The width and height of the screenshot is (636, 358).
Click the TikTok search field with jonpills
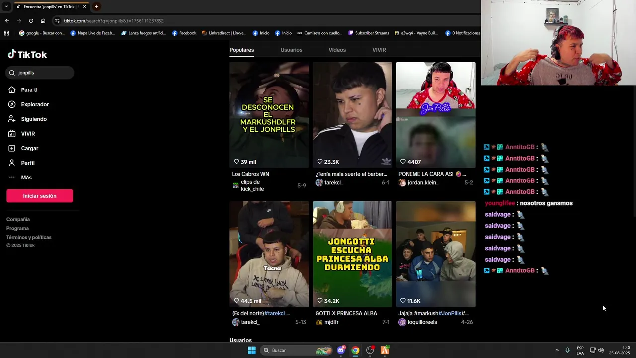click(40, 73)
